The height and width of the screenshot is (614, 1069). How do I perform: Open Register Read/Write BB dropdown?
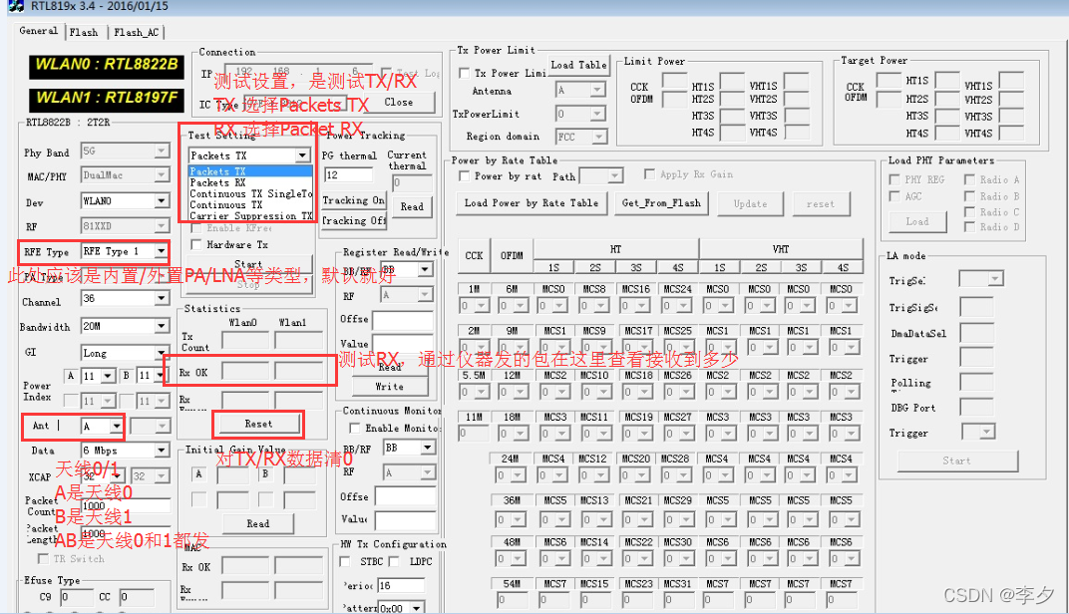click(x=425, y=269)
